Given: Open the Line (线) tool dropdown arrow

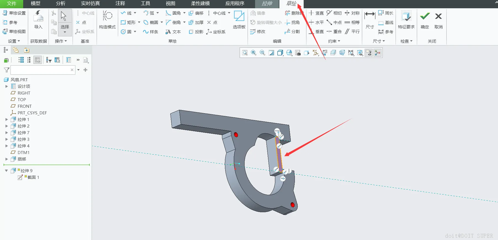Looking at the screenshot, I should click(x=135, y=13).
